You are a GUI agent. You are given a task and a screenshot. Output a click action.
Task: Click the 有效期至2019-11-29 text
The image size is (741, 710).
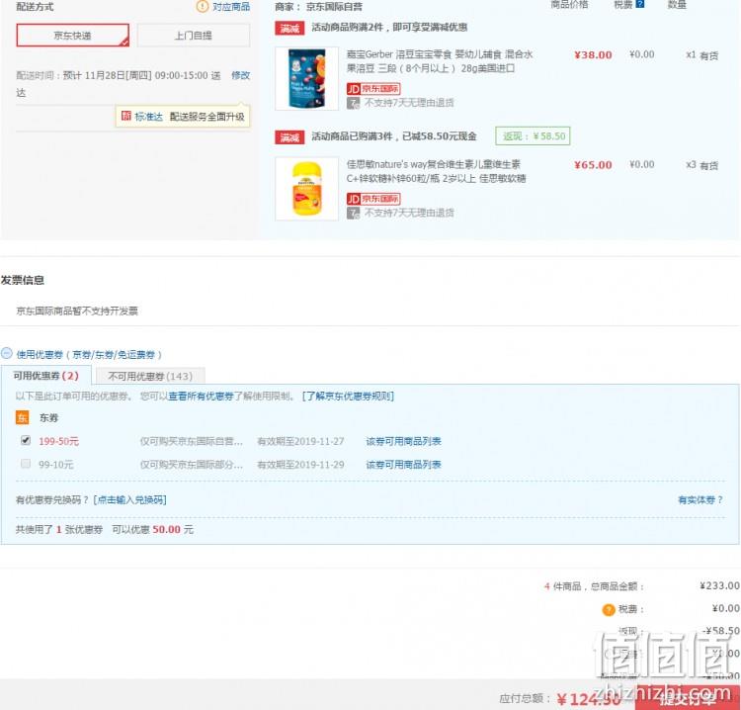point(300,465)
